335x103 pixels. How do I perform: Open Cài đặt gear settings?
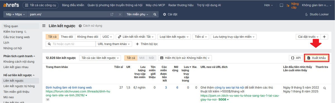tap(170, 14)
